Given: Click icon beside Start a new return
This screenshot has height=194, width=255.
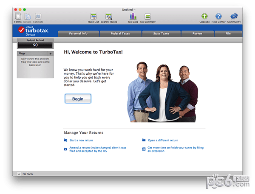Looking at the screenshot, I should (65, 140).
